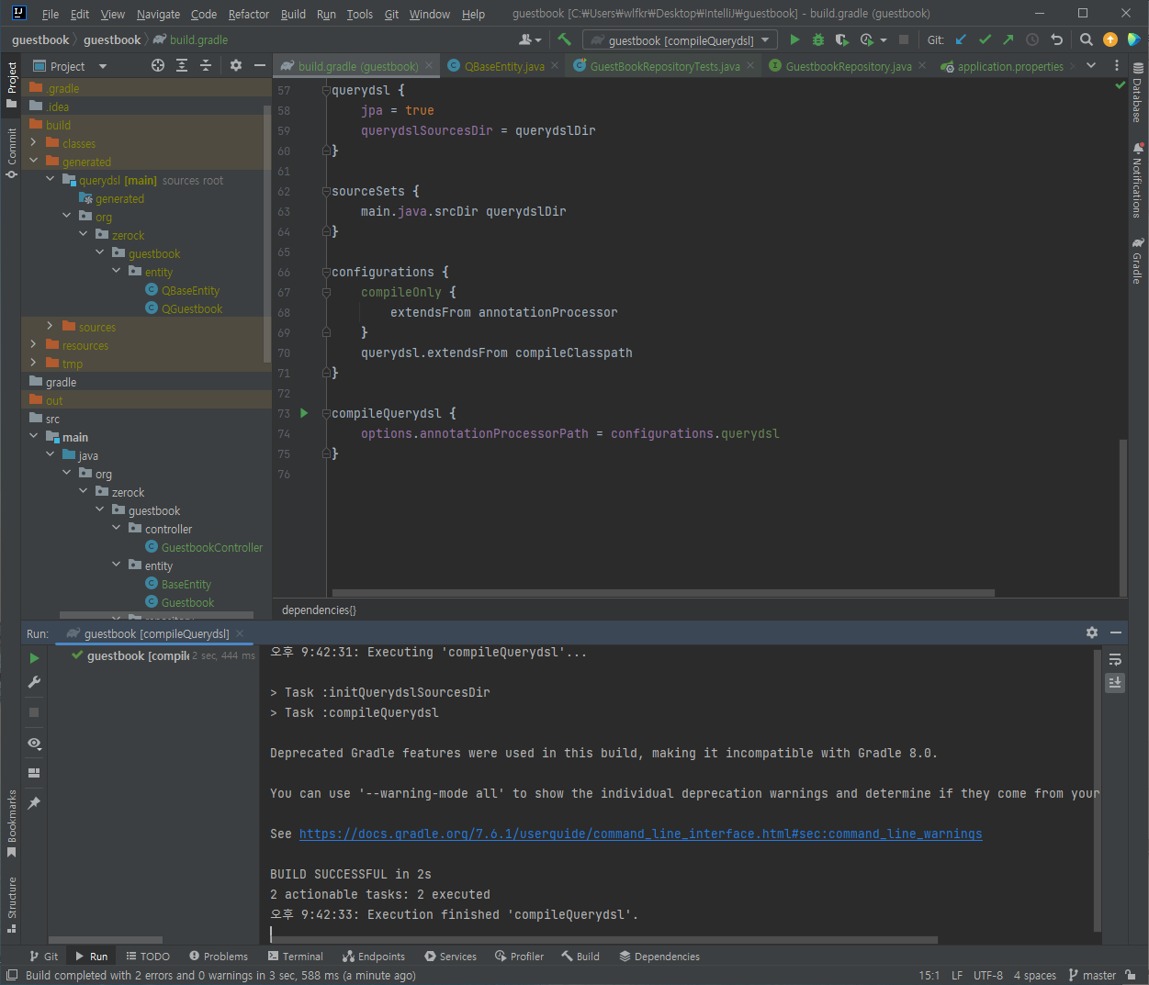
Task: Click UTF-8 encoding in status bar
Action: (x=988, y=975)
